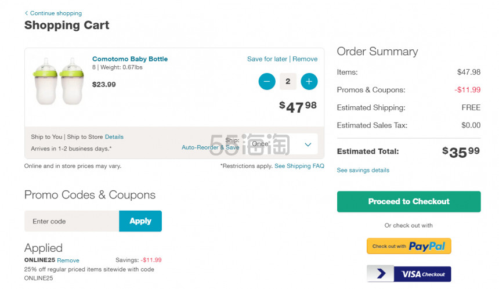
Task: Remove the baby bottle from cart
Action: click(305, 59)
